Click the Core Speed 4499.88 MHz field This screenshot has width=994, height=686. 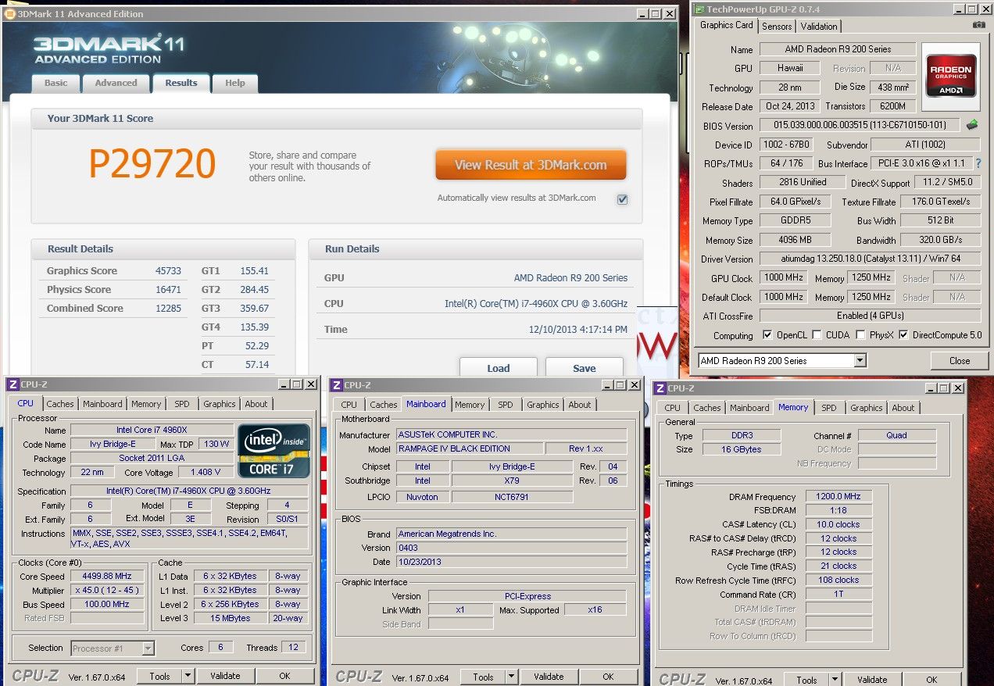(x=106, y=576)
